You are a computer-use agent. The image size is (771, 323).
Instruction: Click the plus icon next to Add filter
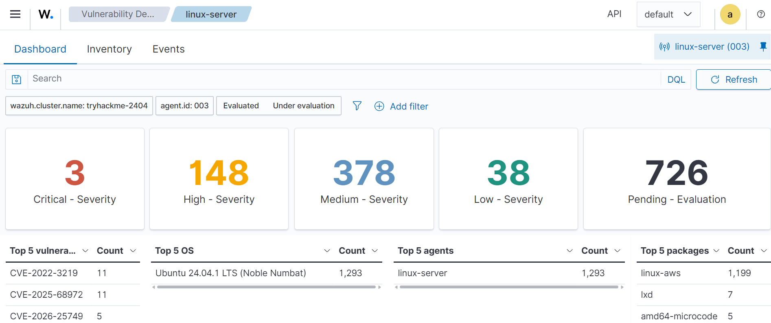pos(379,106)
